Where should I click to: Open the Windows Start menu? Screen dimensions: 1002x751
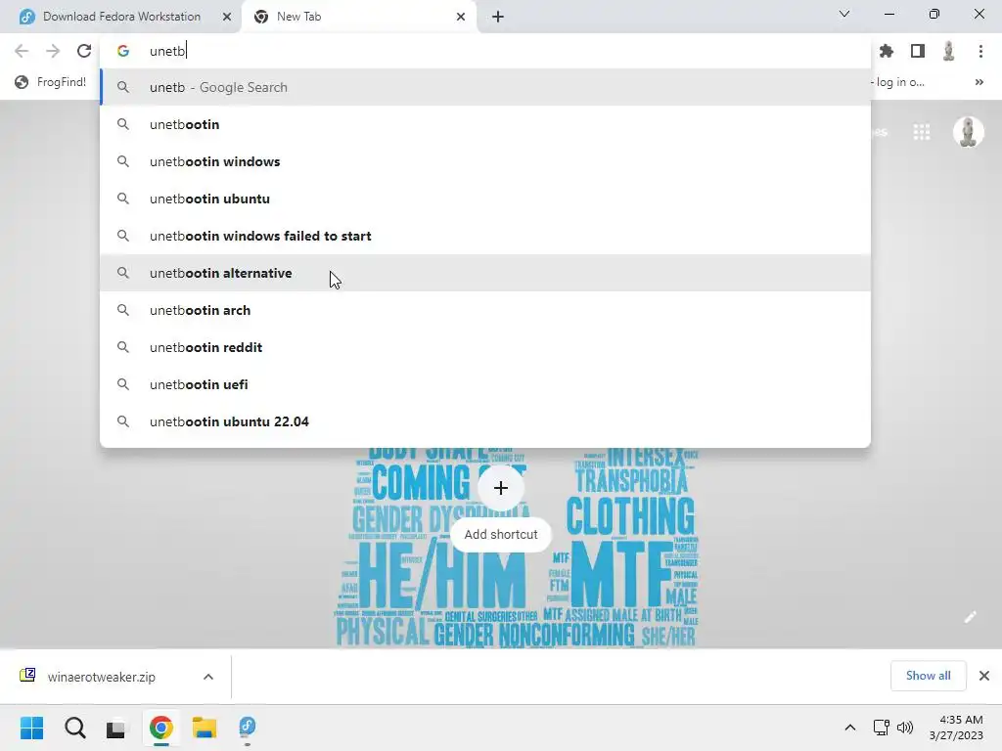click(32, 728)
